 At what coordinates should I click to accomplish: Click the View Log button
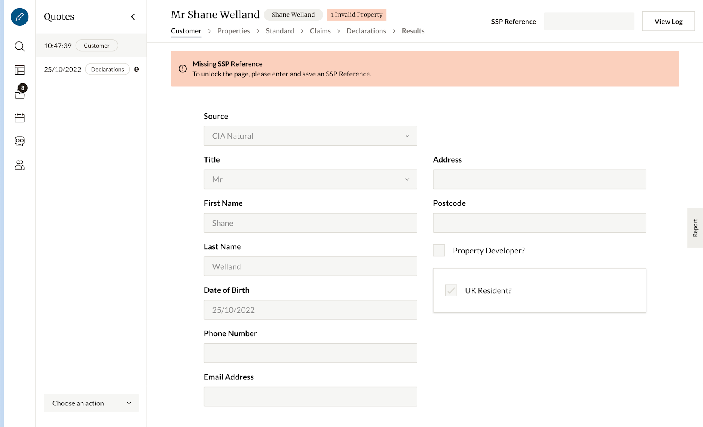click(x=668, y=21)
